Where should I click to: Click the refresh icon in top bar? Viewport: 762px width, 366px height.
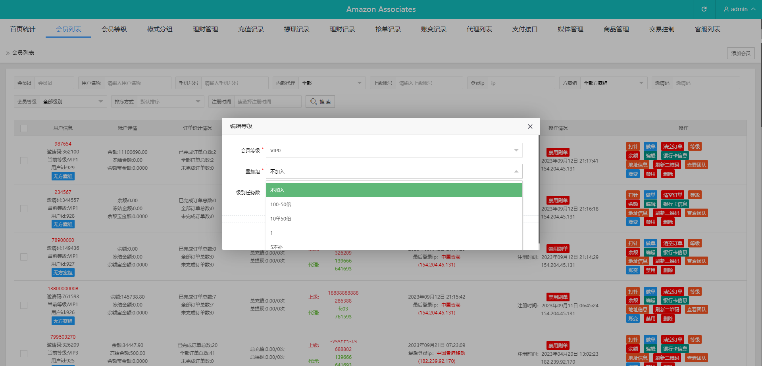pyautogui.click(x=704, y=9)
